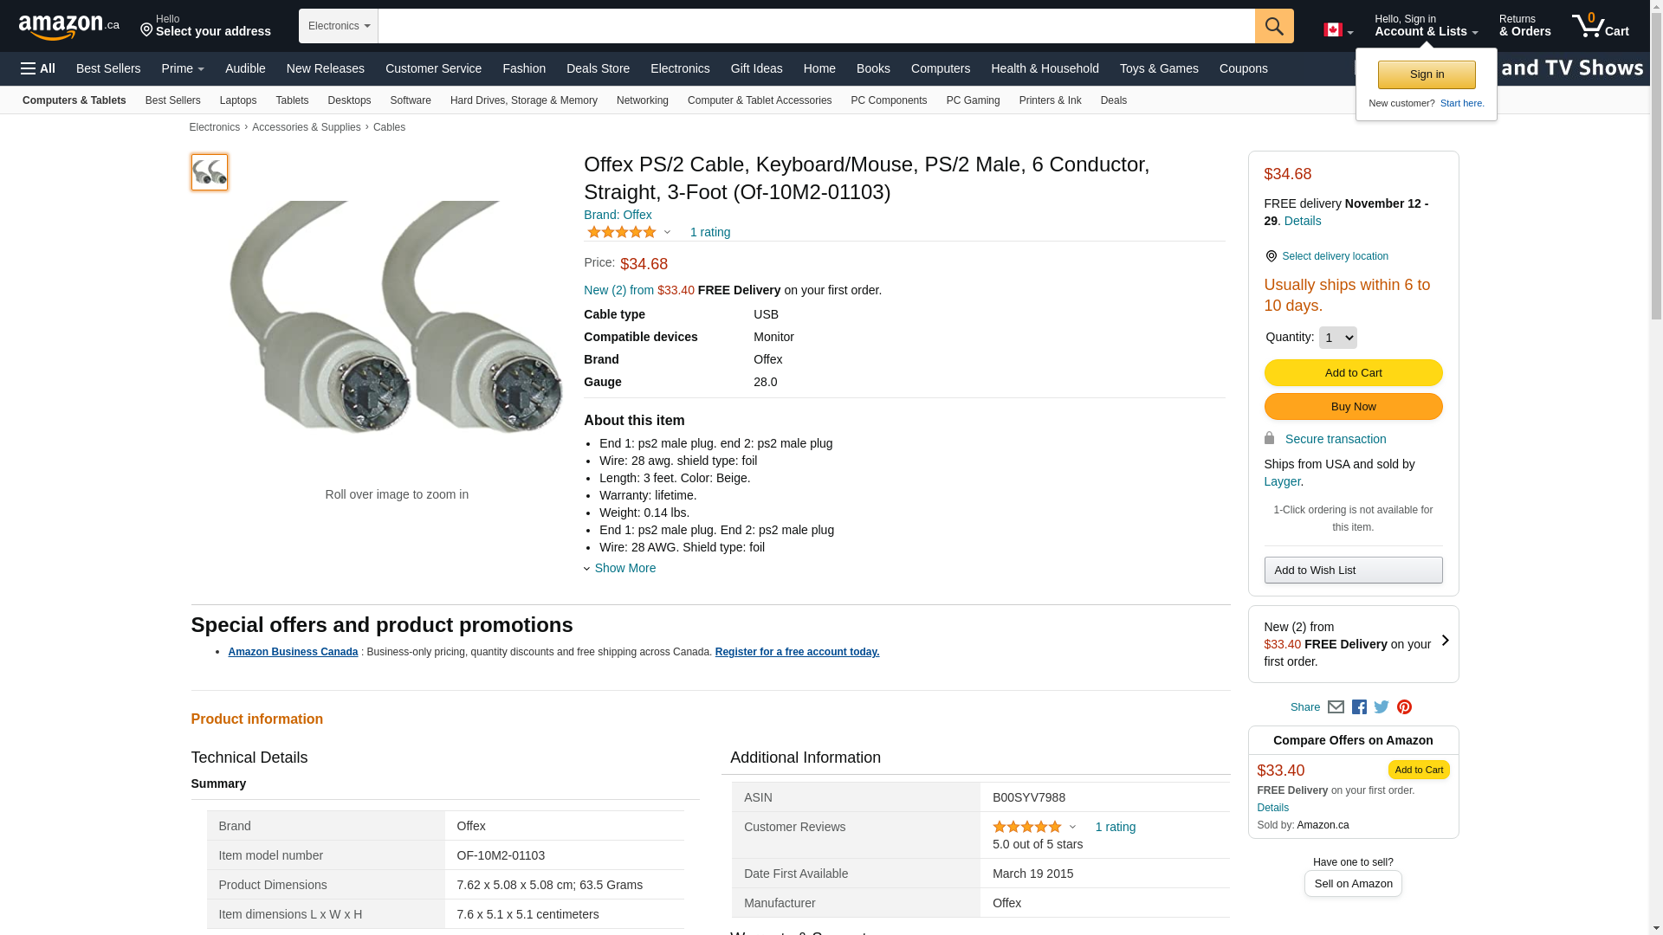Open the shopping cart icon
This screenshot has width=1663, height=935.
1600,26
